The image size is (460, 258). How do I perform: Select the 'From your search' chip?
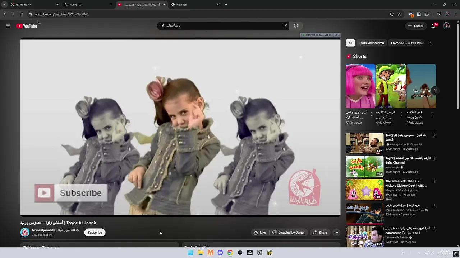click(x=372, y=43)
